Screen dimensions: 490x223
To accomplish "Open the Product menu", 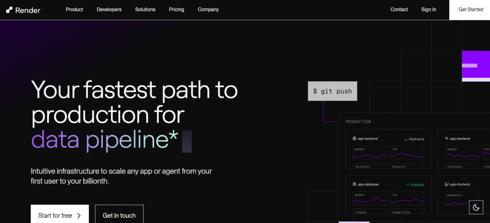I will pos(74,10).
